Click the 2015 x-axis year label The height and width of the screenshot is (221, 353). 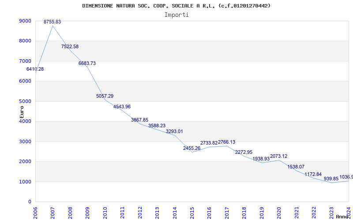coord(192,213)
